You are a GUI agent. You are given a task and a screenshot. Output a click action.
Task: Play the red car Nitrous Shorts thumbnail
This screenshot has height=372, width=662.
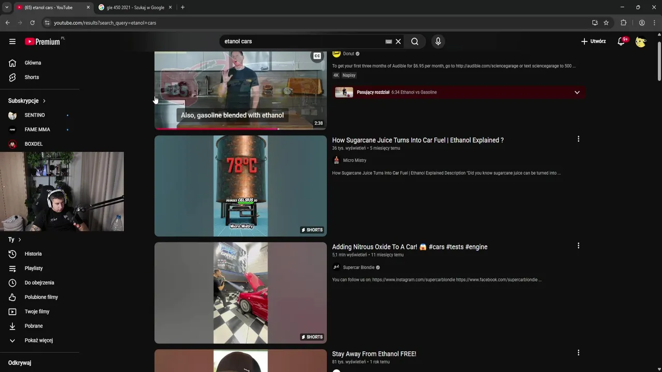240,293
